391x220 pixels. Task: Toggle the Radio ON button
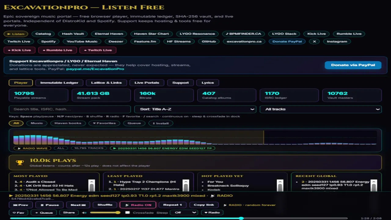pos(138,205)
